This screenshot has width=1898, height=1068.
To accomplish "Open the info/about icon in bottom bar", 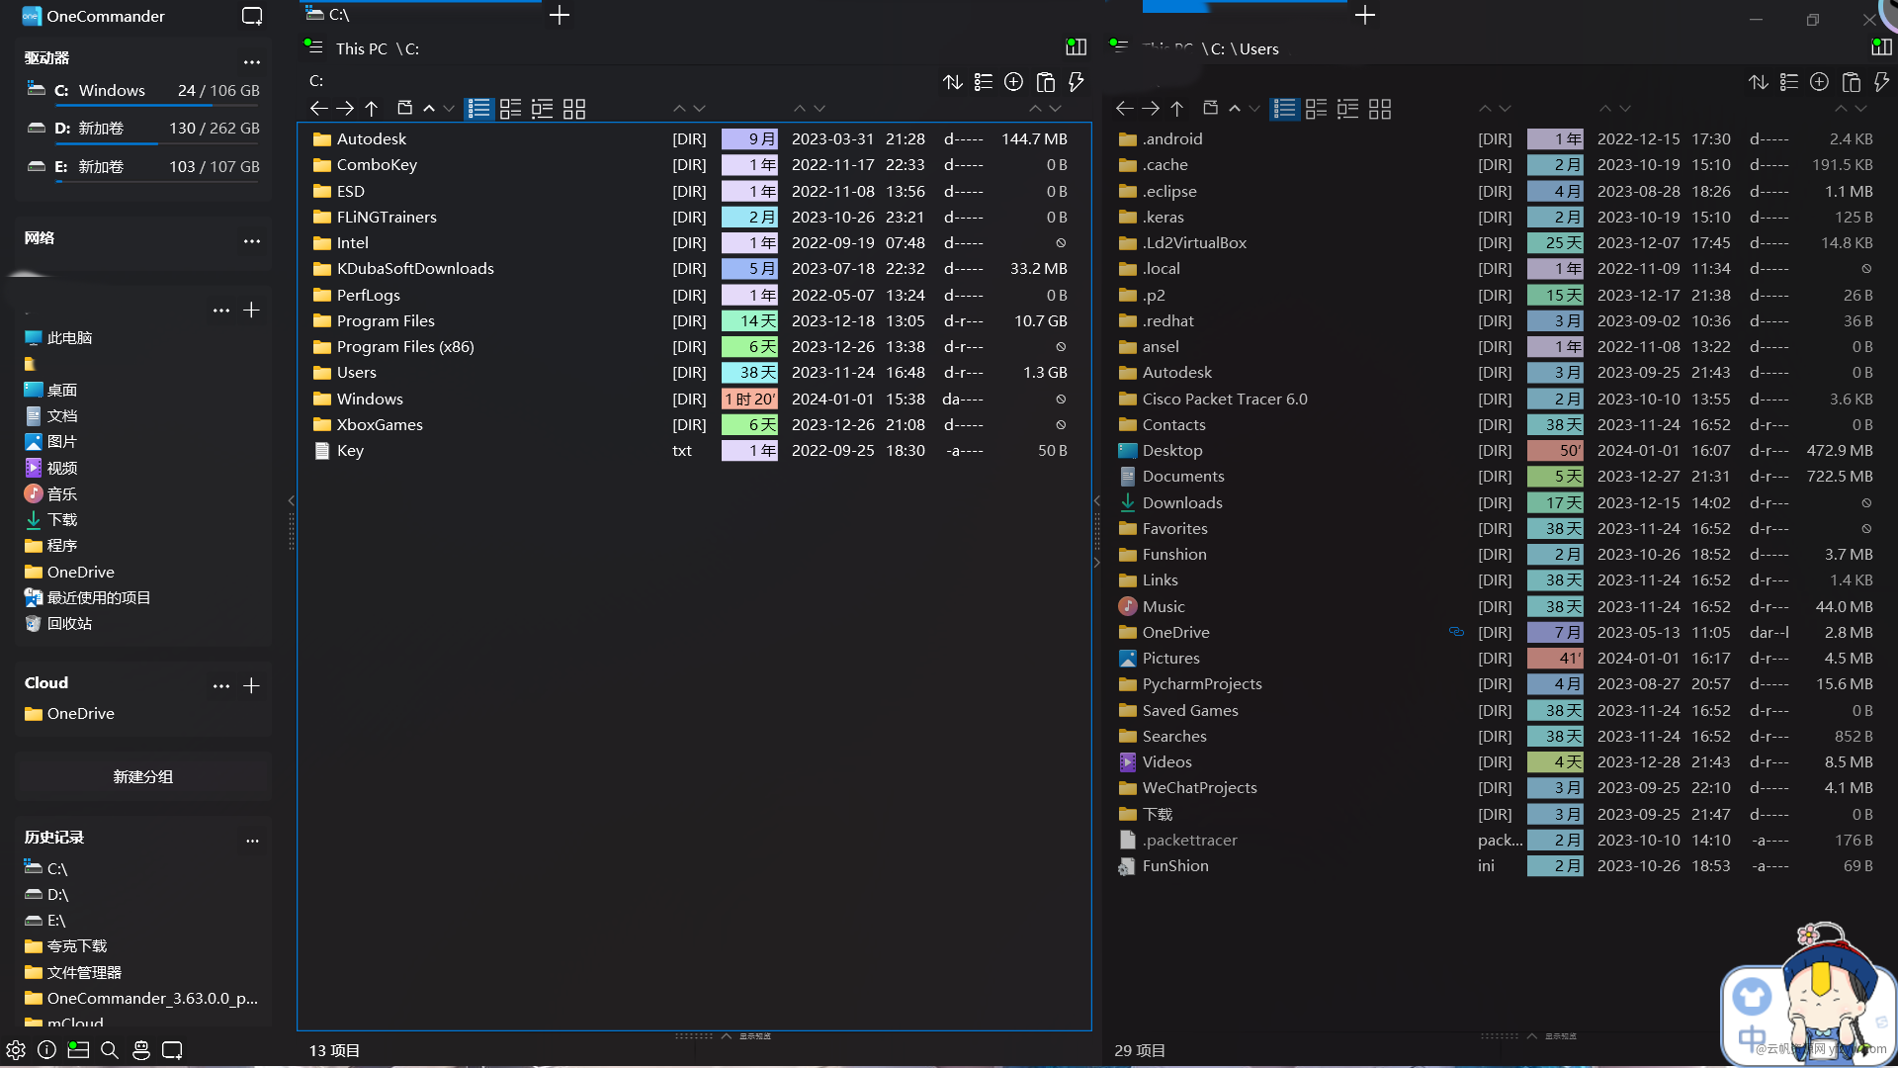I will coord(46,1050).
